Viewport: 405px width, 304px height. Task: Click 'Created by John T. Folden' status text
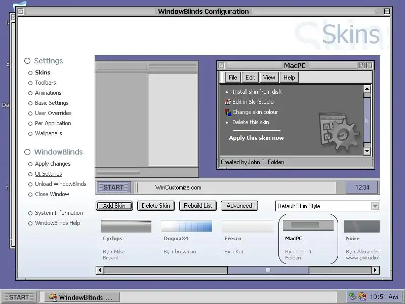pos(252,162)
